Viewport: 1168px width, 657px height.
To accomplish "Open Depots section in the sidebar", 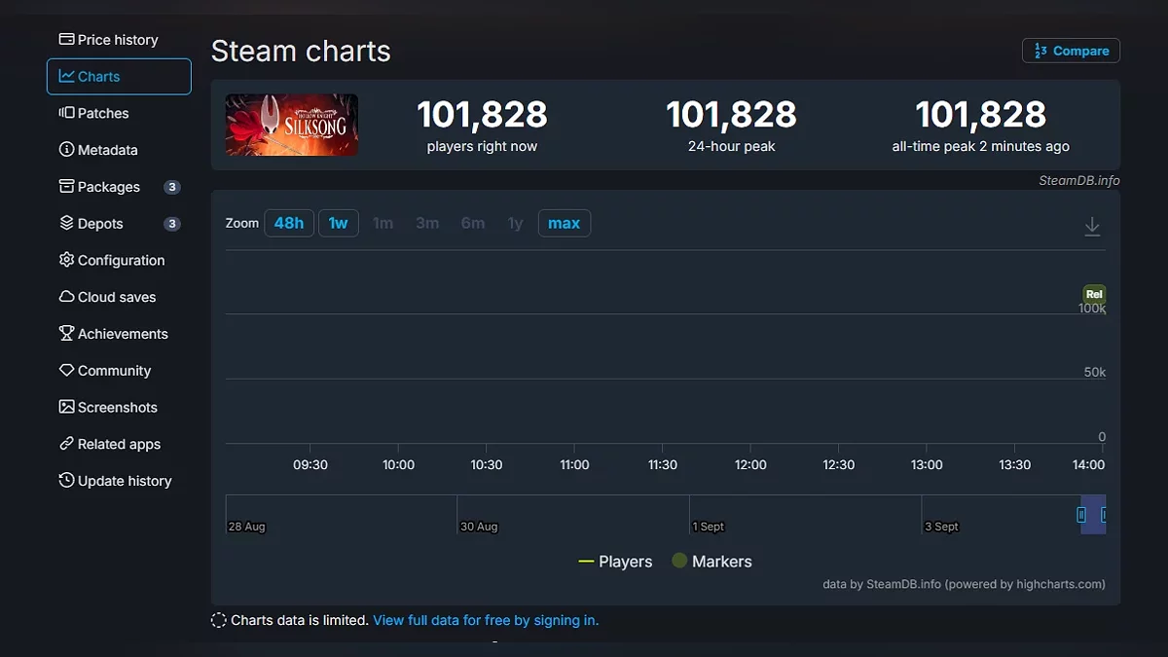I will coord(100,224).
